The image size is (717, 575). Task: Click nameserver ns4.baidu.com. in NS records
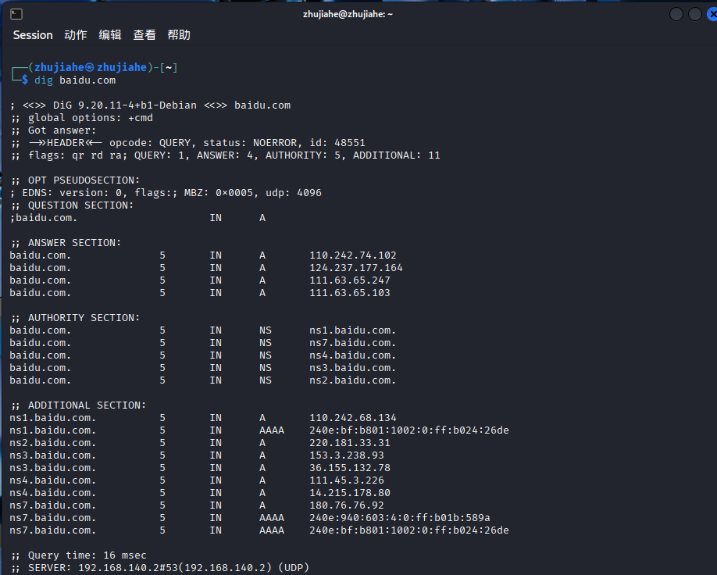click(x=352, y=355)
